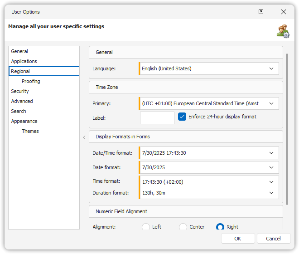Click the help question mark icon
The image size is (299, 254).
(x=261, y=12)
